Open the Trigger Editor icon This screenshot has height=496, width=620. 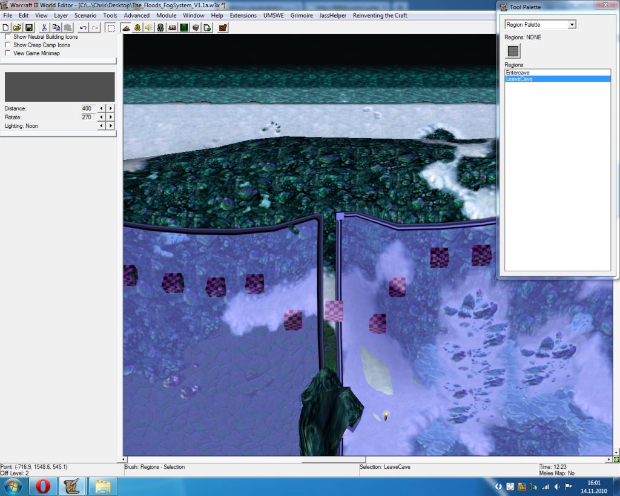[137, 28]
